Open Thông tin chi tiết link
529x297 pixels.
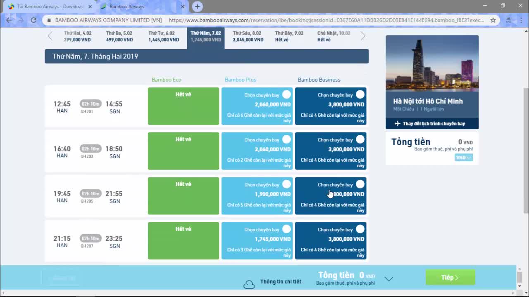point(281,282)
